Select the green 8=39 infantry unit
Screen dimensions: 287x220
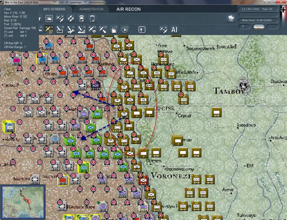pos(104,154)
